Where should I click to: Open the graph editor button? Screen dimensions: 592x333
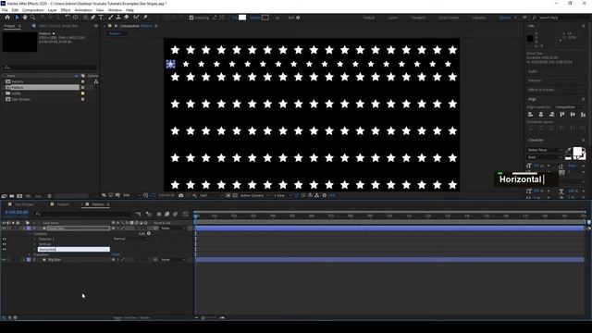pos(186,214)
